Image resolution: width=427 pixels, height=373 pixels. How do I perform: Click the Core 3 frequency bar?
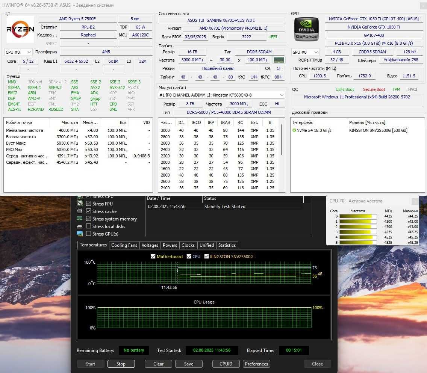358,232
